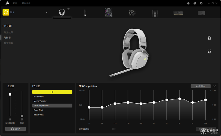Select the FPS Competition preset

pos(52,106)
